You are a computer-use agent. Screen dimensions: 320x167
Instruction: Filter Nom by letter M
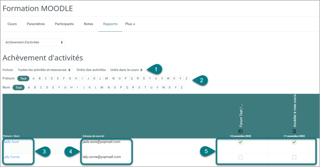click(102, 87)
